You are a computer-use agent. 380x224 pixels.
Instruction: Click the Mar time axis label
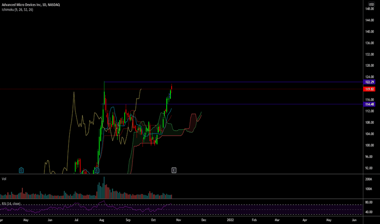click(x=277, y=220)
